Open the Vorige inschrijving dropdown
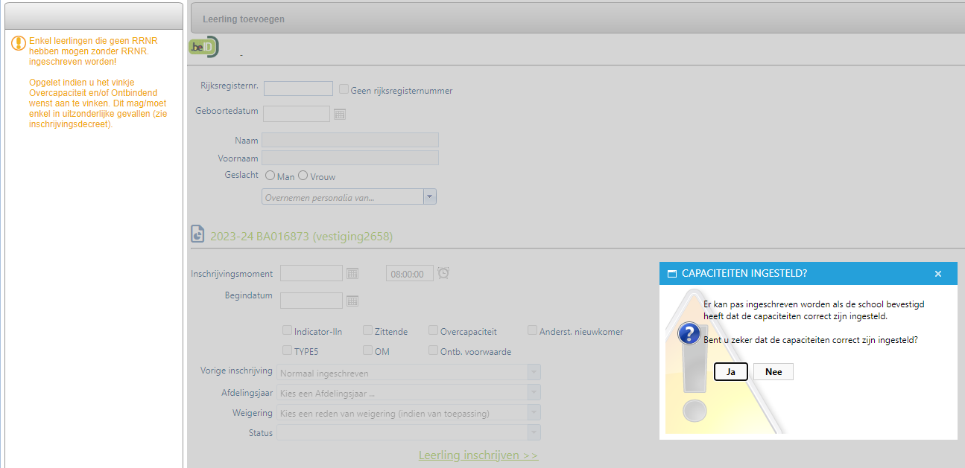The width and height of the screenshot is (965, 468). 533,372
